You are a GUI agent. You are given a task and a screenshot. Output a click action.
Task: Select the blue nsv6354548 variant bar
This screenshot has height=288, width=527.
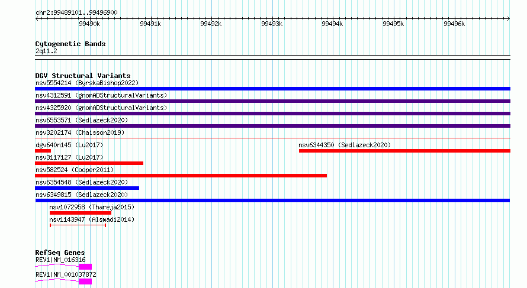(87, 188)
